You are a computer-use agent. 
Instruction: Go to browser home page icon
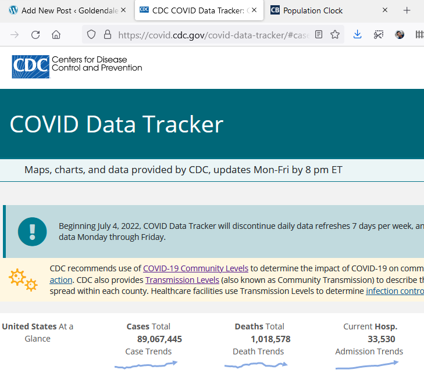point(56,34)
